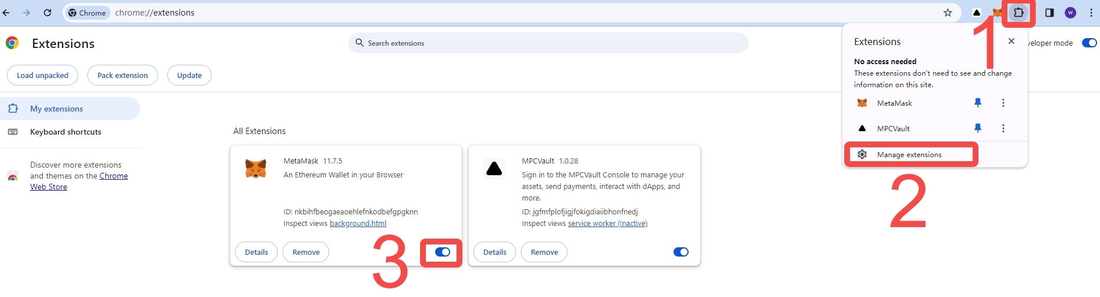
Task: Toggle Developer mode switch
Action: click(1089, 43)
